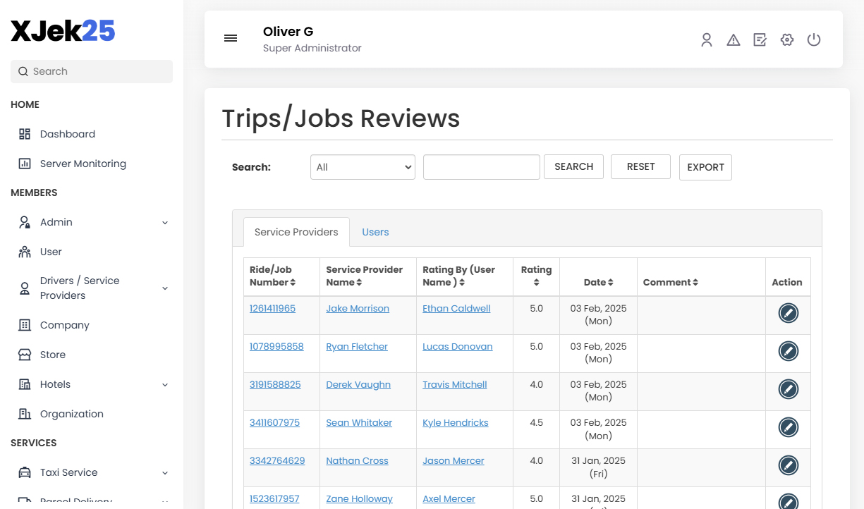Expand the Hotels submenu

tap(164, 384)
